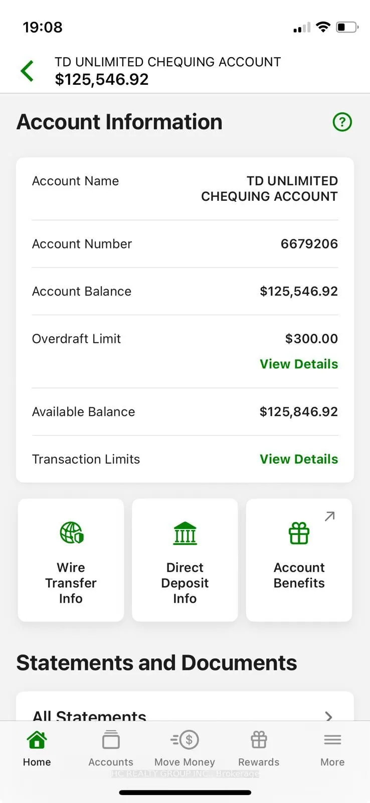The width and height of the screenshot is (370, 803).
Task: Select the account number 6679206
Action: tap(309, 244)
